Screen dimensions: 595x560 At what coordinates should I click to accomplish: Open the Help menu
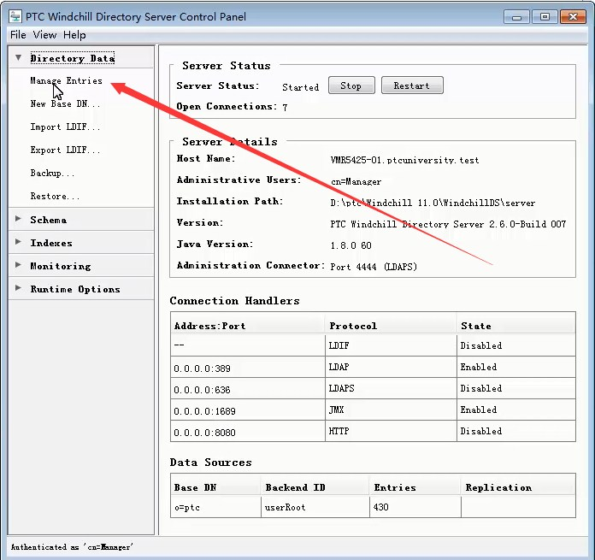pos(74,35)
